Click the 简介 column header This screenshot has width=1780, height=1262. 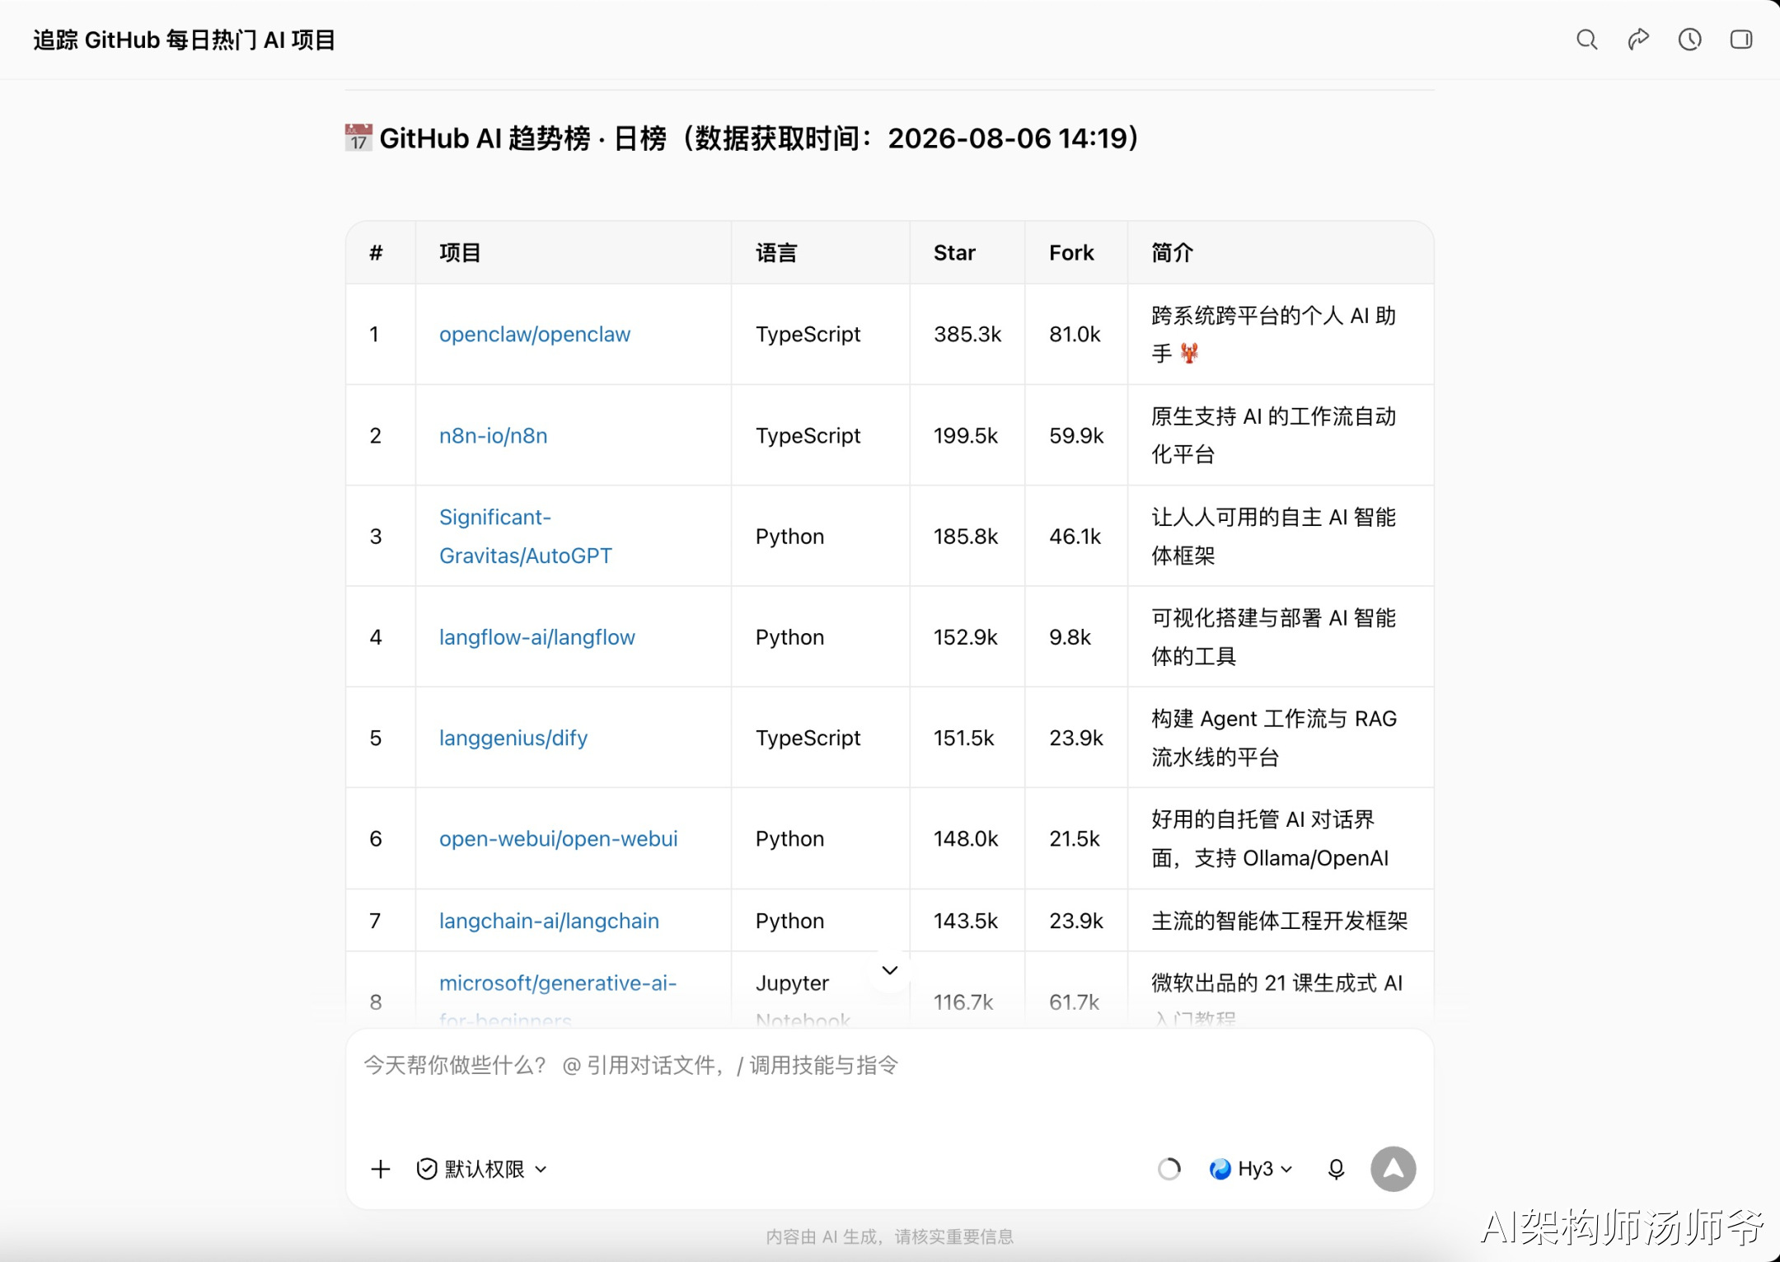click(x=1172, y=252)
